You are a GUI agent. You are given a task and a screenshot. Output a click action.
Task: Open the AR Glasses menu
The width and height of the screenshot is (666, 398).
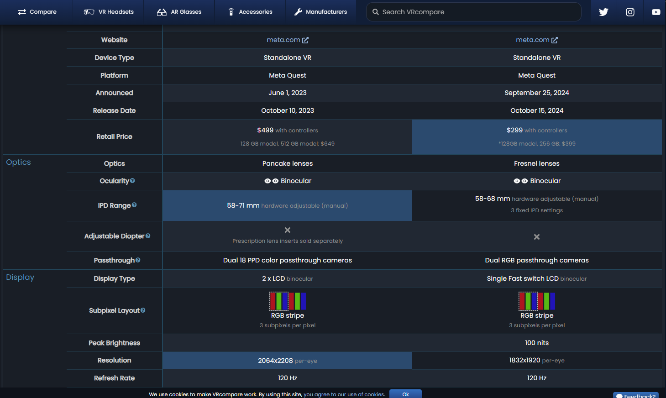179,12
